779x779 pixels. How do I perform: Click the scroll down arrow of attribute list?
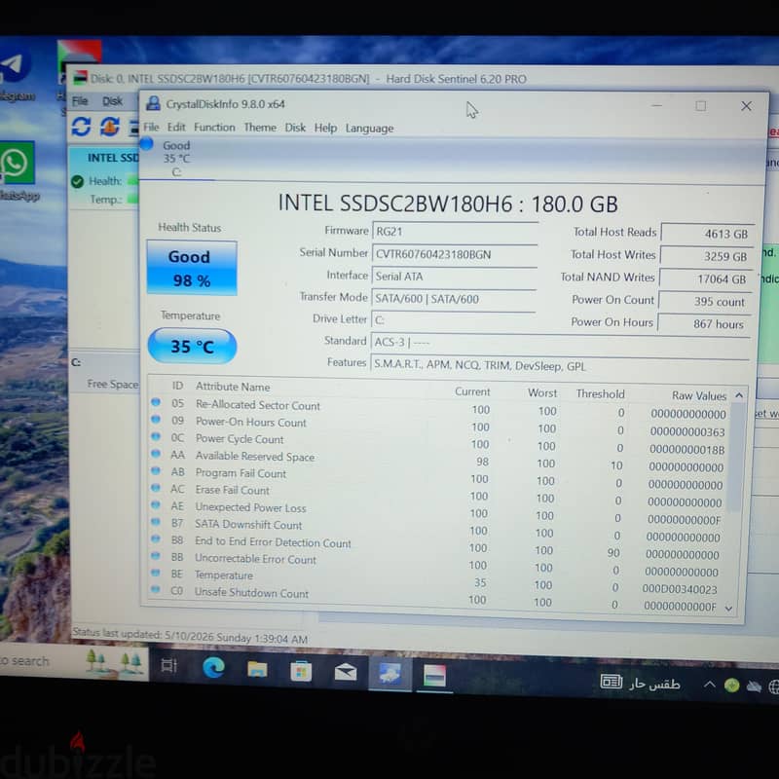coord(728,608)
